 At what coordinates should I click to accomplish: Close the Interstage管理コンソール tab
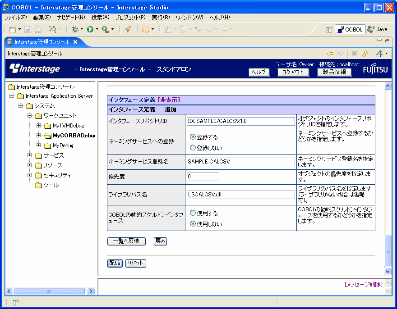(x=75, y=42)
